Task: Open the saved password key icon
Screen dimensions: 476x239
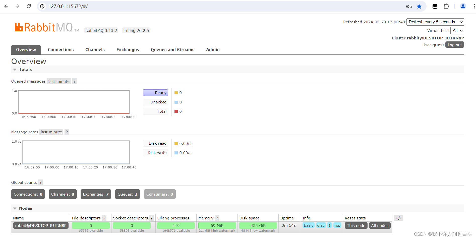Action: pyautogui.click(x=409, y=7)
